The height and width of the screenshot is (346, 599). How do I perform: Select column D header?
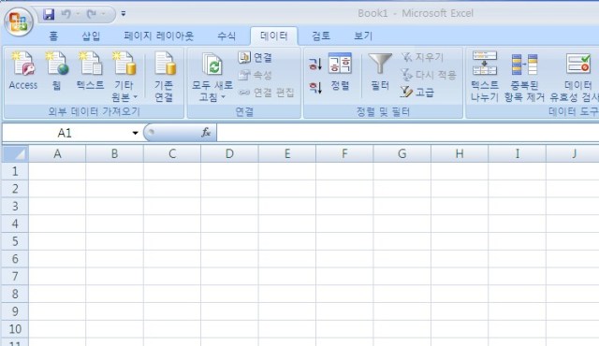(229, 153)
